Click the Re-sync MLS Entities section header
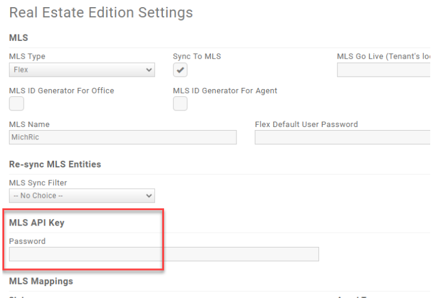 55,164
